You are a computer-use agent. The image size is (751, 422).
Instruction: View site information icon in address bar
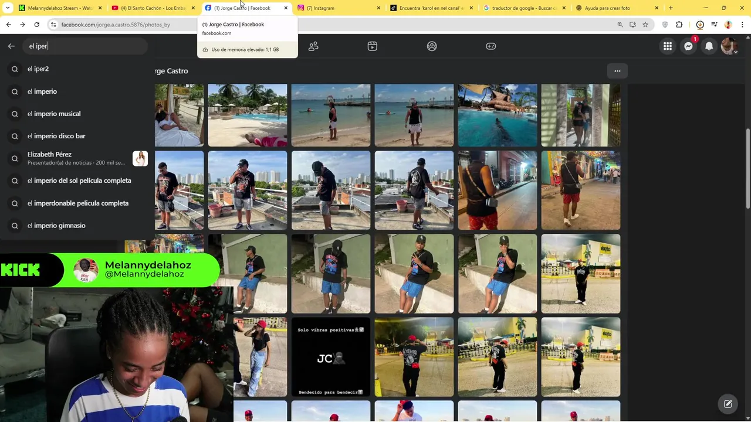[x=53, y=25]
